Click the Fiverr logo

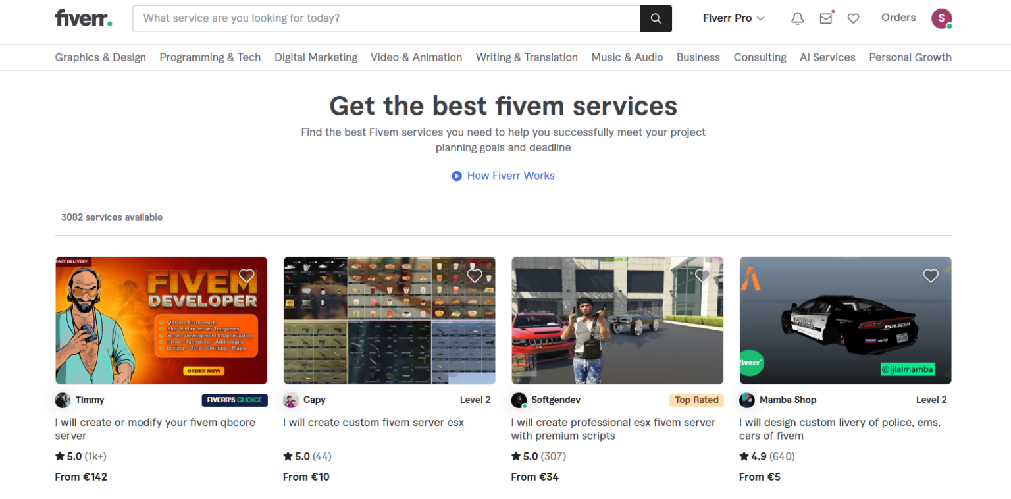pyautogui.click(x=84, y=18)
